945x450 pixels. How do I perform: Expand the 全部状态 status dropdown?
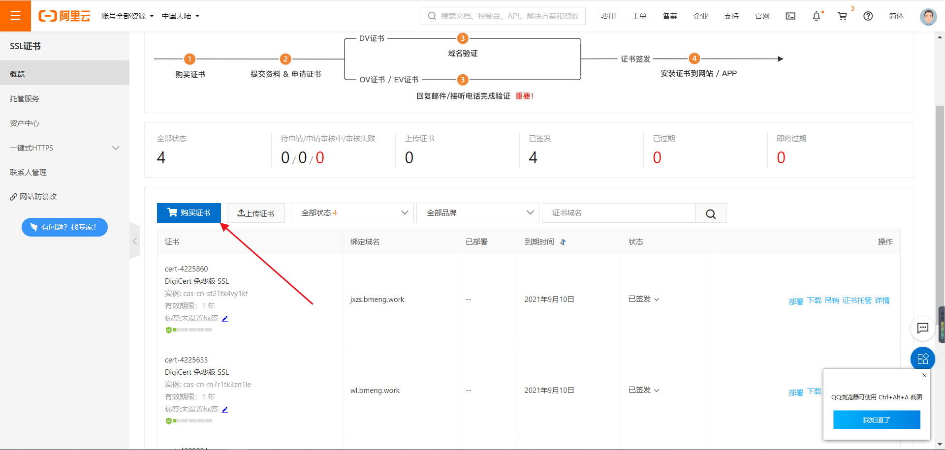pos(352,213)
